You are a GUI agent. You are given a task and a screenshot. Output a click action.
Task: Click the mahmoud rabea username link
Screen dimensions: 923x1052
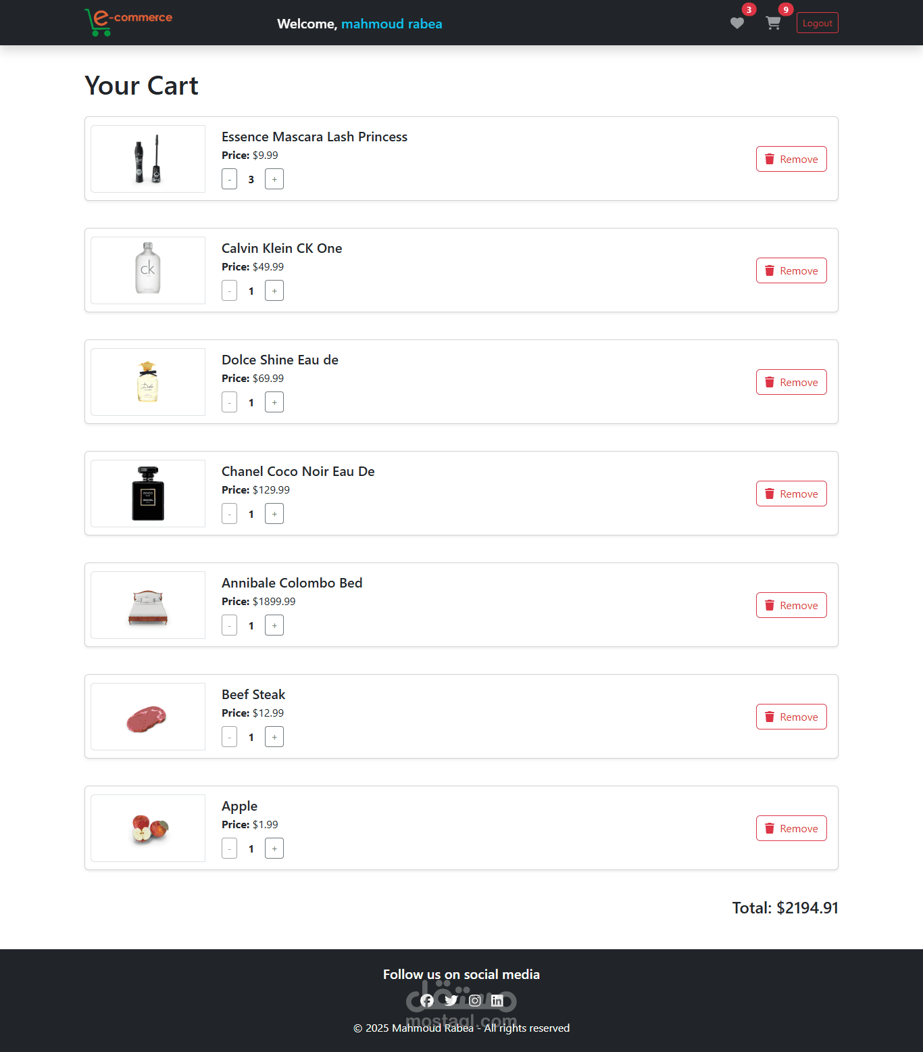pyautogui.click(x=391, y=24)
